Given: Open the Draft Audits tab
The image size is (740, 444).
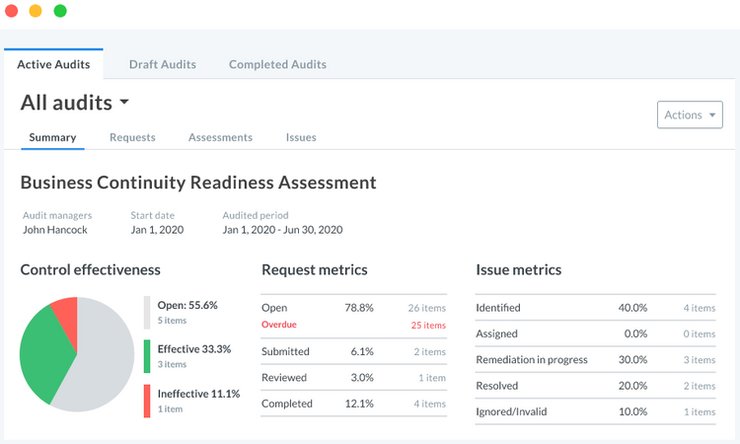Looking at the screenshot, I should [163, 64].
